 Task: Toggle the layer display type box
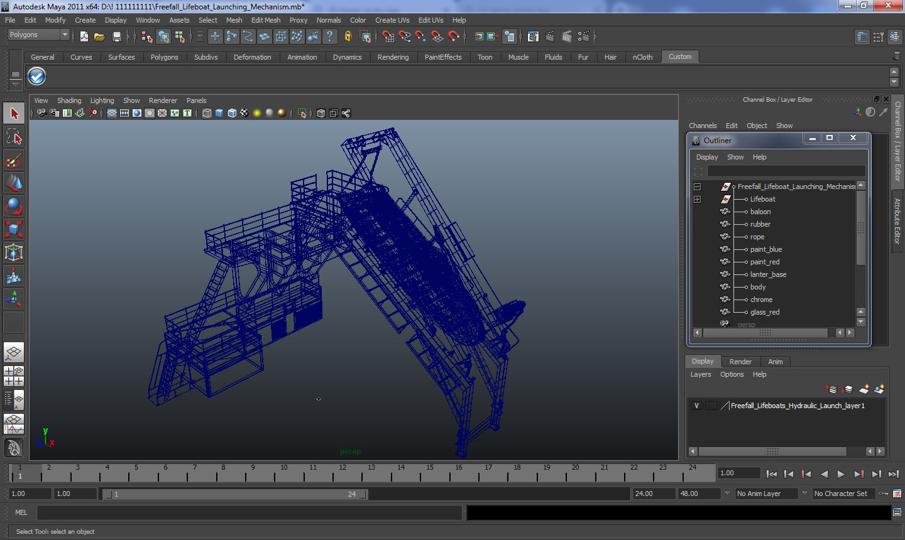click(x=711, y=406)
